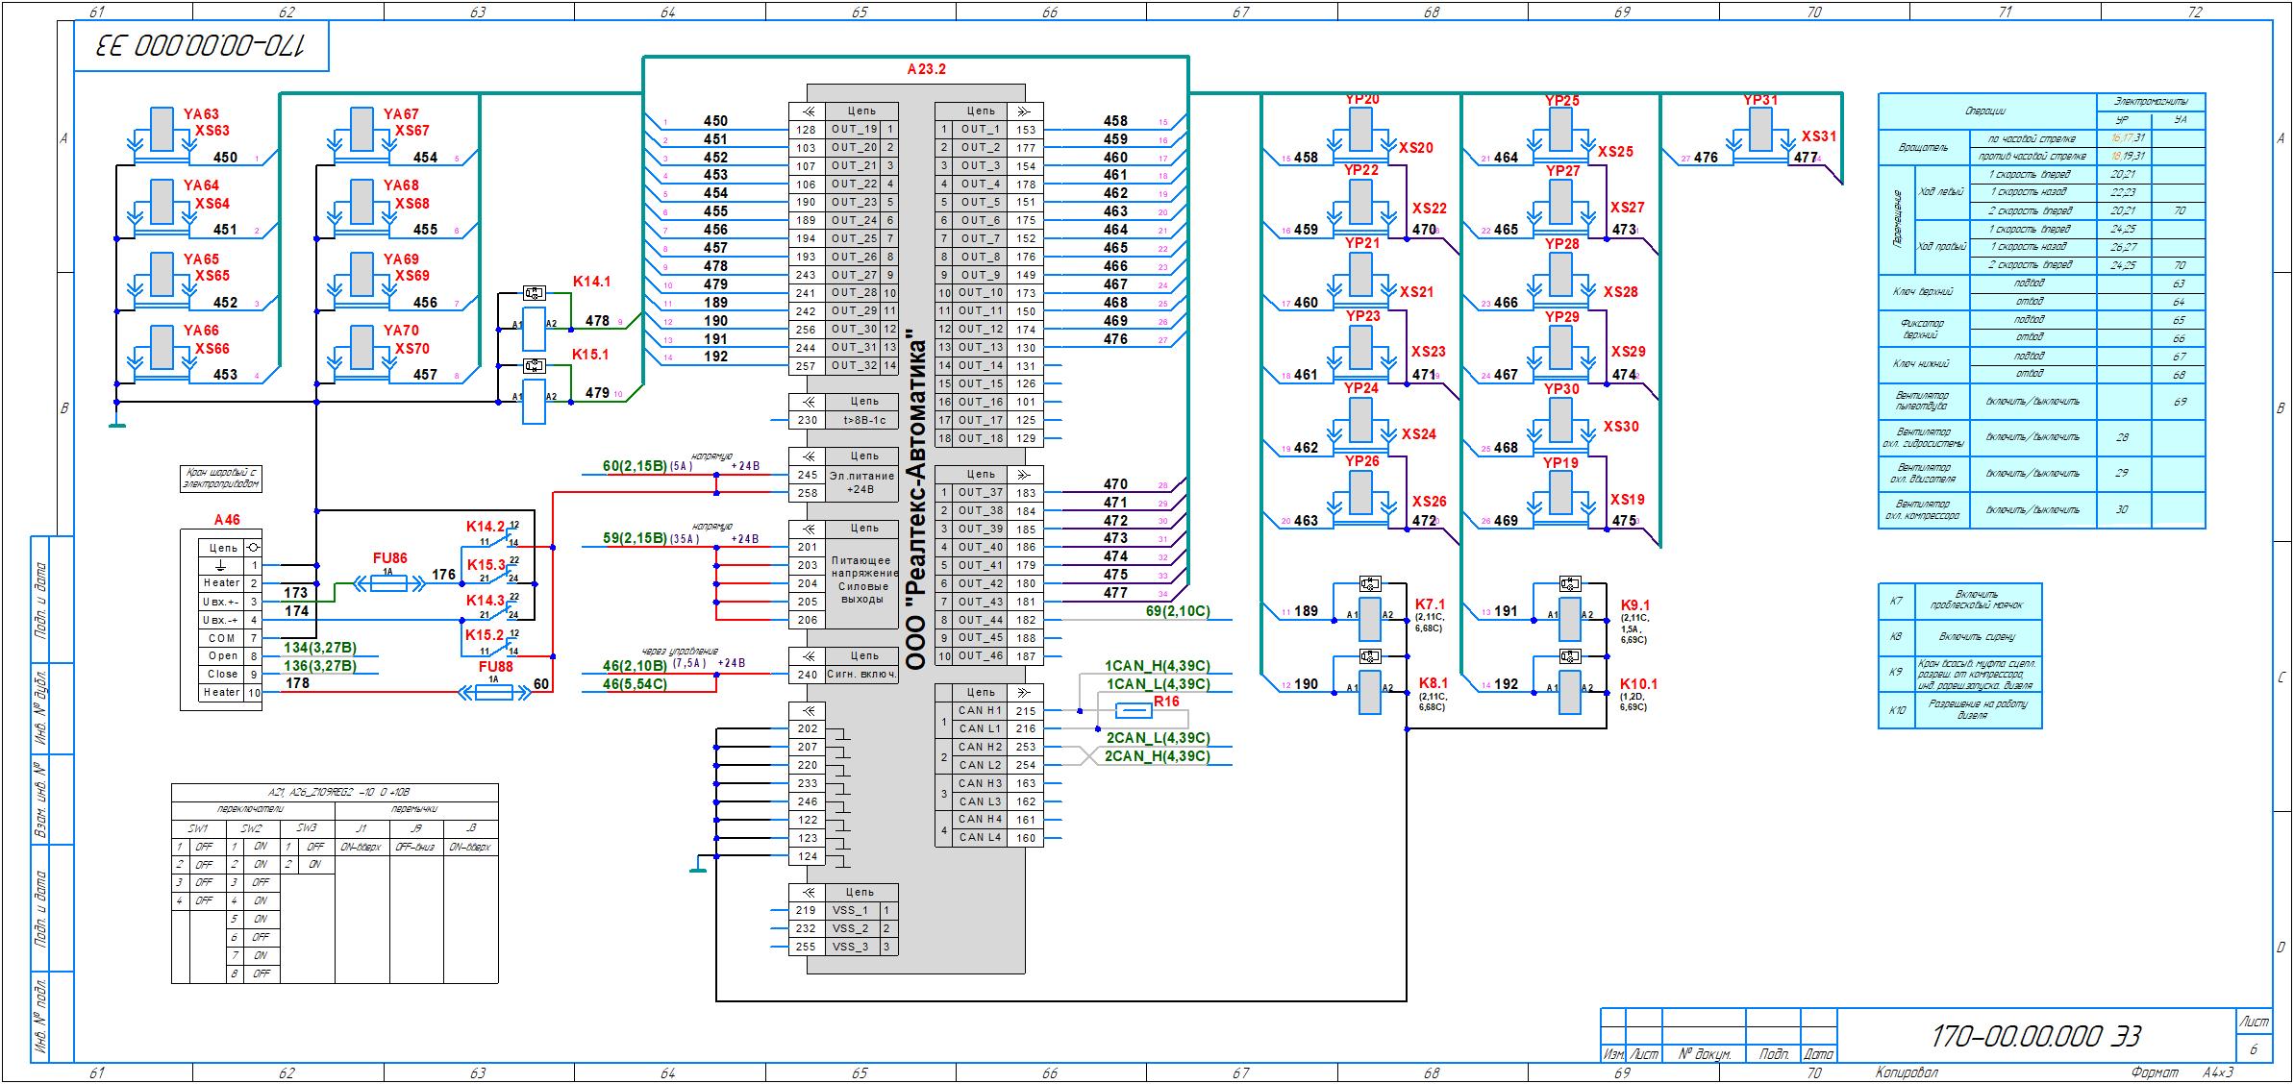Click the YP31 electromagnet symbol
The width and height of the screenshot is (2294, 1084).
pyautogui.click(x=1759, y=129)
